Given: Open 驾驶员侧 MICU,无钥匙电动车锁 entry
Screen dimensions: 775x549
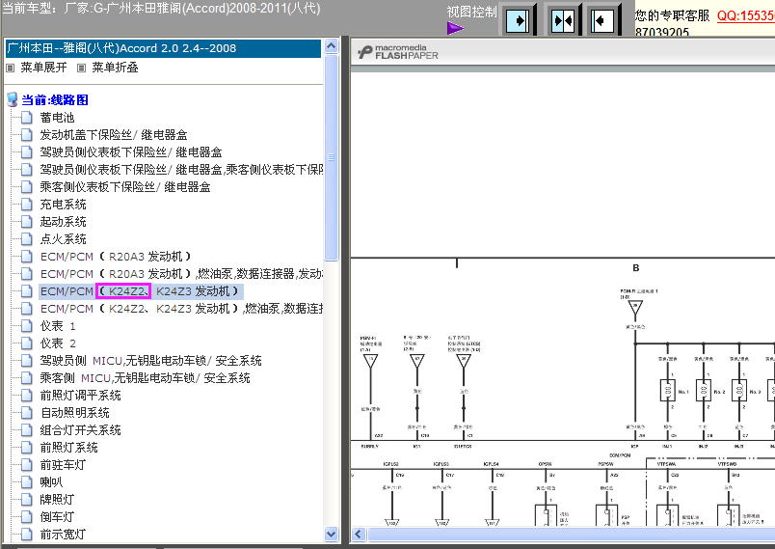Looking at the screenshot, I should point(150,361).
